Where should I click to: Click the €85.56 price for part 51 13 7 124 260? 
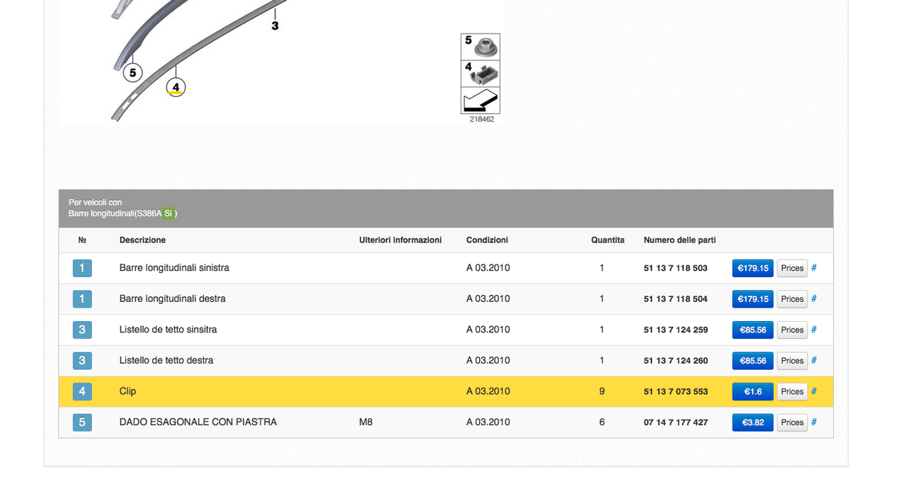(752, 361)
